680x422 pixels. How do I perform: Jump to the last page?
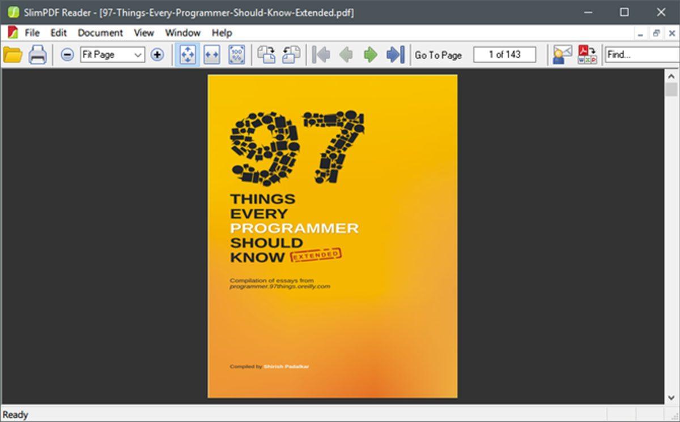395,55
